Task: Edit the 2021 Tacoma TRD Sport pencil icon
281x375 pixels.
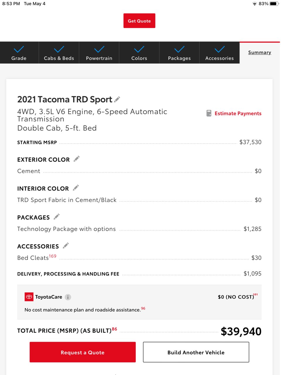Action: 117,99
